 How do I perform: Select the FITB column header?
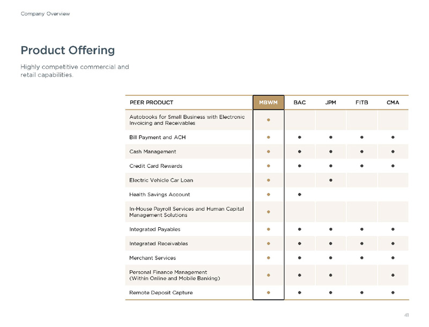coord(362,102)
